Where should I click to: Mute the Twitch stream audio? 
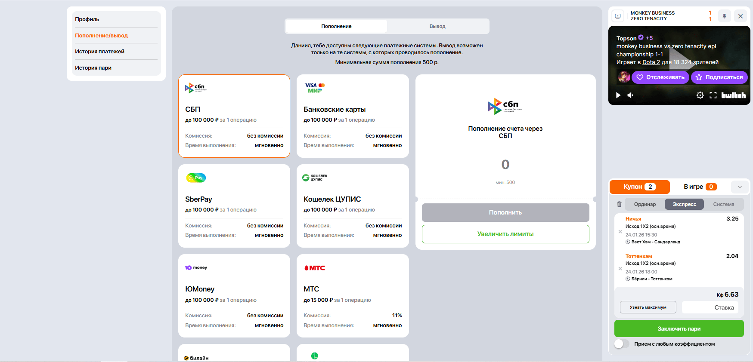click(630, 95)
